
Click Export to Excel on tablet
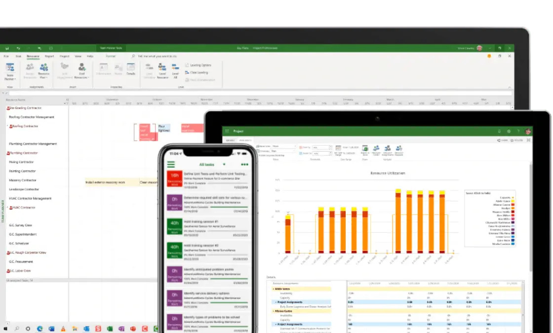[x=365, y=150]
